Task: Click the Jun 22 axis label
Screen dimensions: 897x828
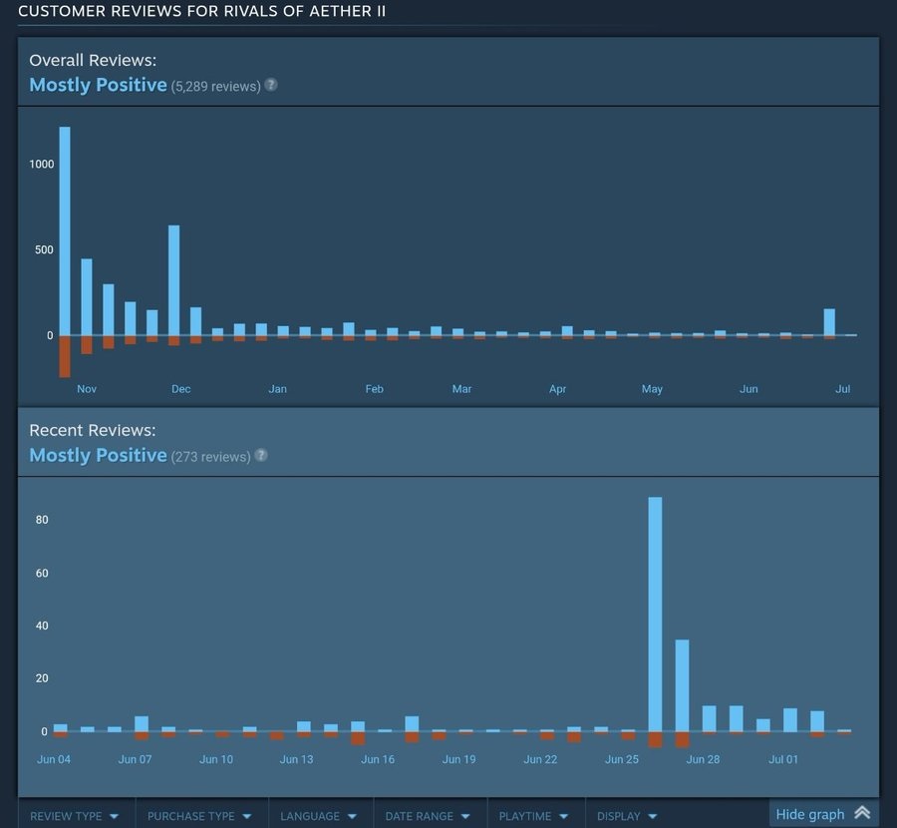Action: tap(540, 759)
